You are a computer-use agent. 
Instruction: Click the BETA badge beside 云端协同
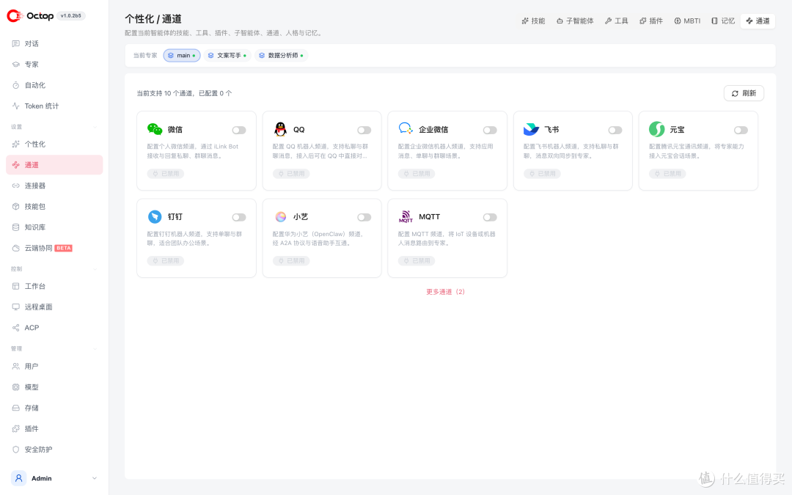64,248
